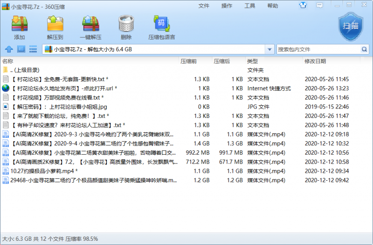Switch to the list details view
373x245 pixels.
tap(33, 49)
